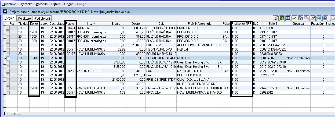The image size is (335, 117).
Task: Tick the Pot. checkbox for Q5-TRADE row
Action: 8,71
